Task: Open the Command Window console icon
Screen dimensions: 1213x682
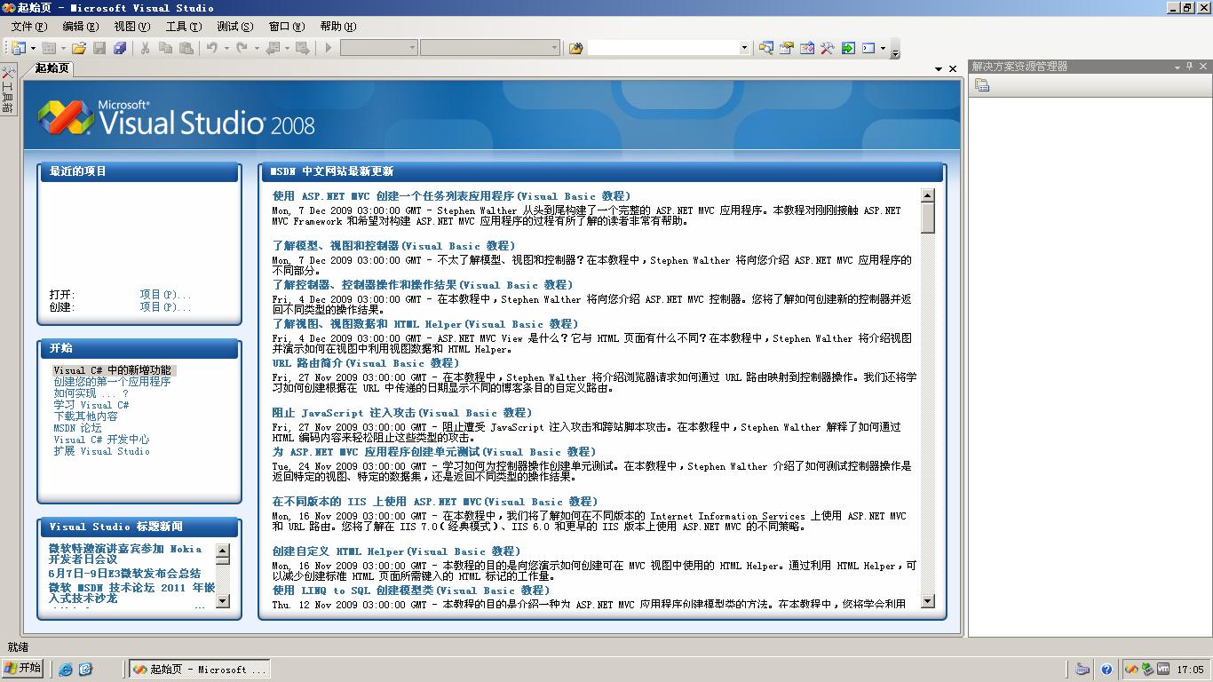Action: [868, 48]
